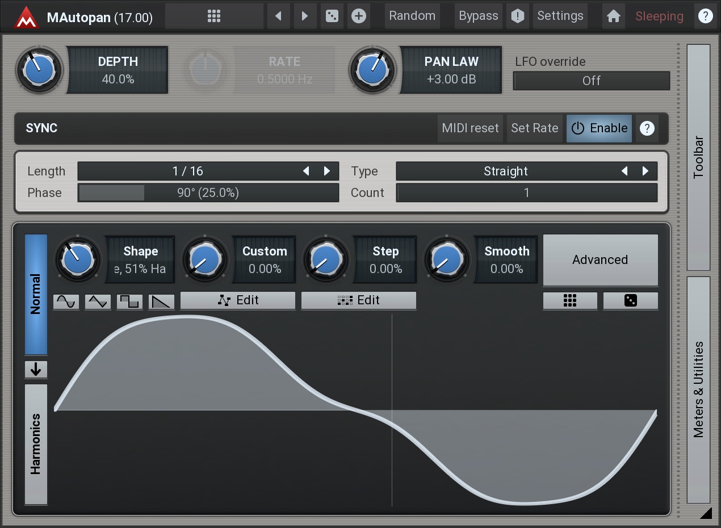Viewport: 721px width, 528px height.
Task: Click the add preset plus icon
Action: [x=358, y=16]
